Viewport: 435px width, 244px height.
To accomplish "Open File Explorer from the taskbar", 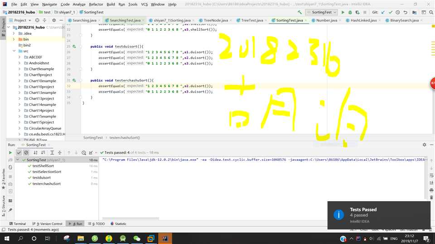I will pyautogui.click(x=81, y=239).
